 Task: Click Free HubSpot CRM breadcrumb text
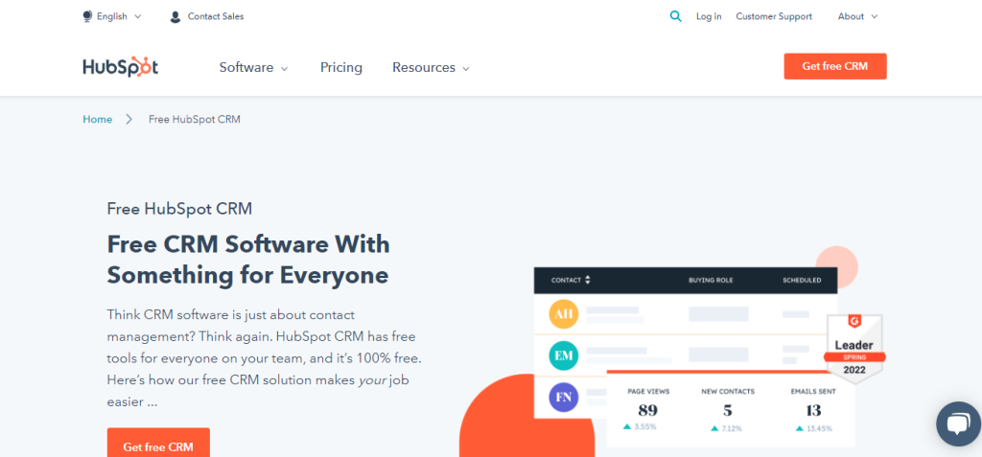tap(194, 119)
